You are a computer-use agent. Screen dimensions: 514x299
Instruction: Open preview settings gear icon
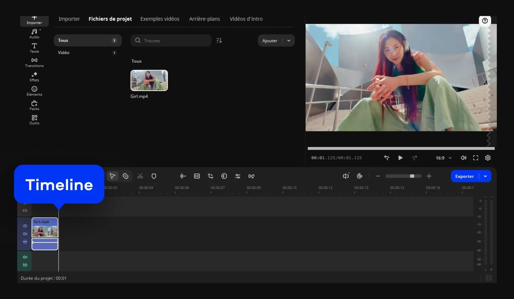pyautogui.click(x=488, y=158)
